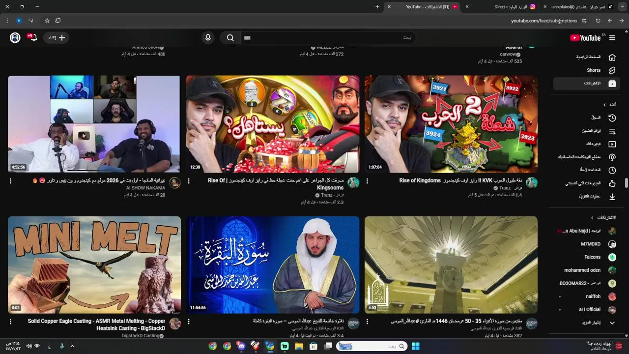This screenshot has width=629, height=354.
Task: Expand the 'أنت' (You) section chevron
Action: [x=605, y=105]
